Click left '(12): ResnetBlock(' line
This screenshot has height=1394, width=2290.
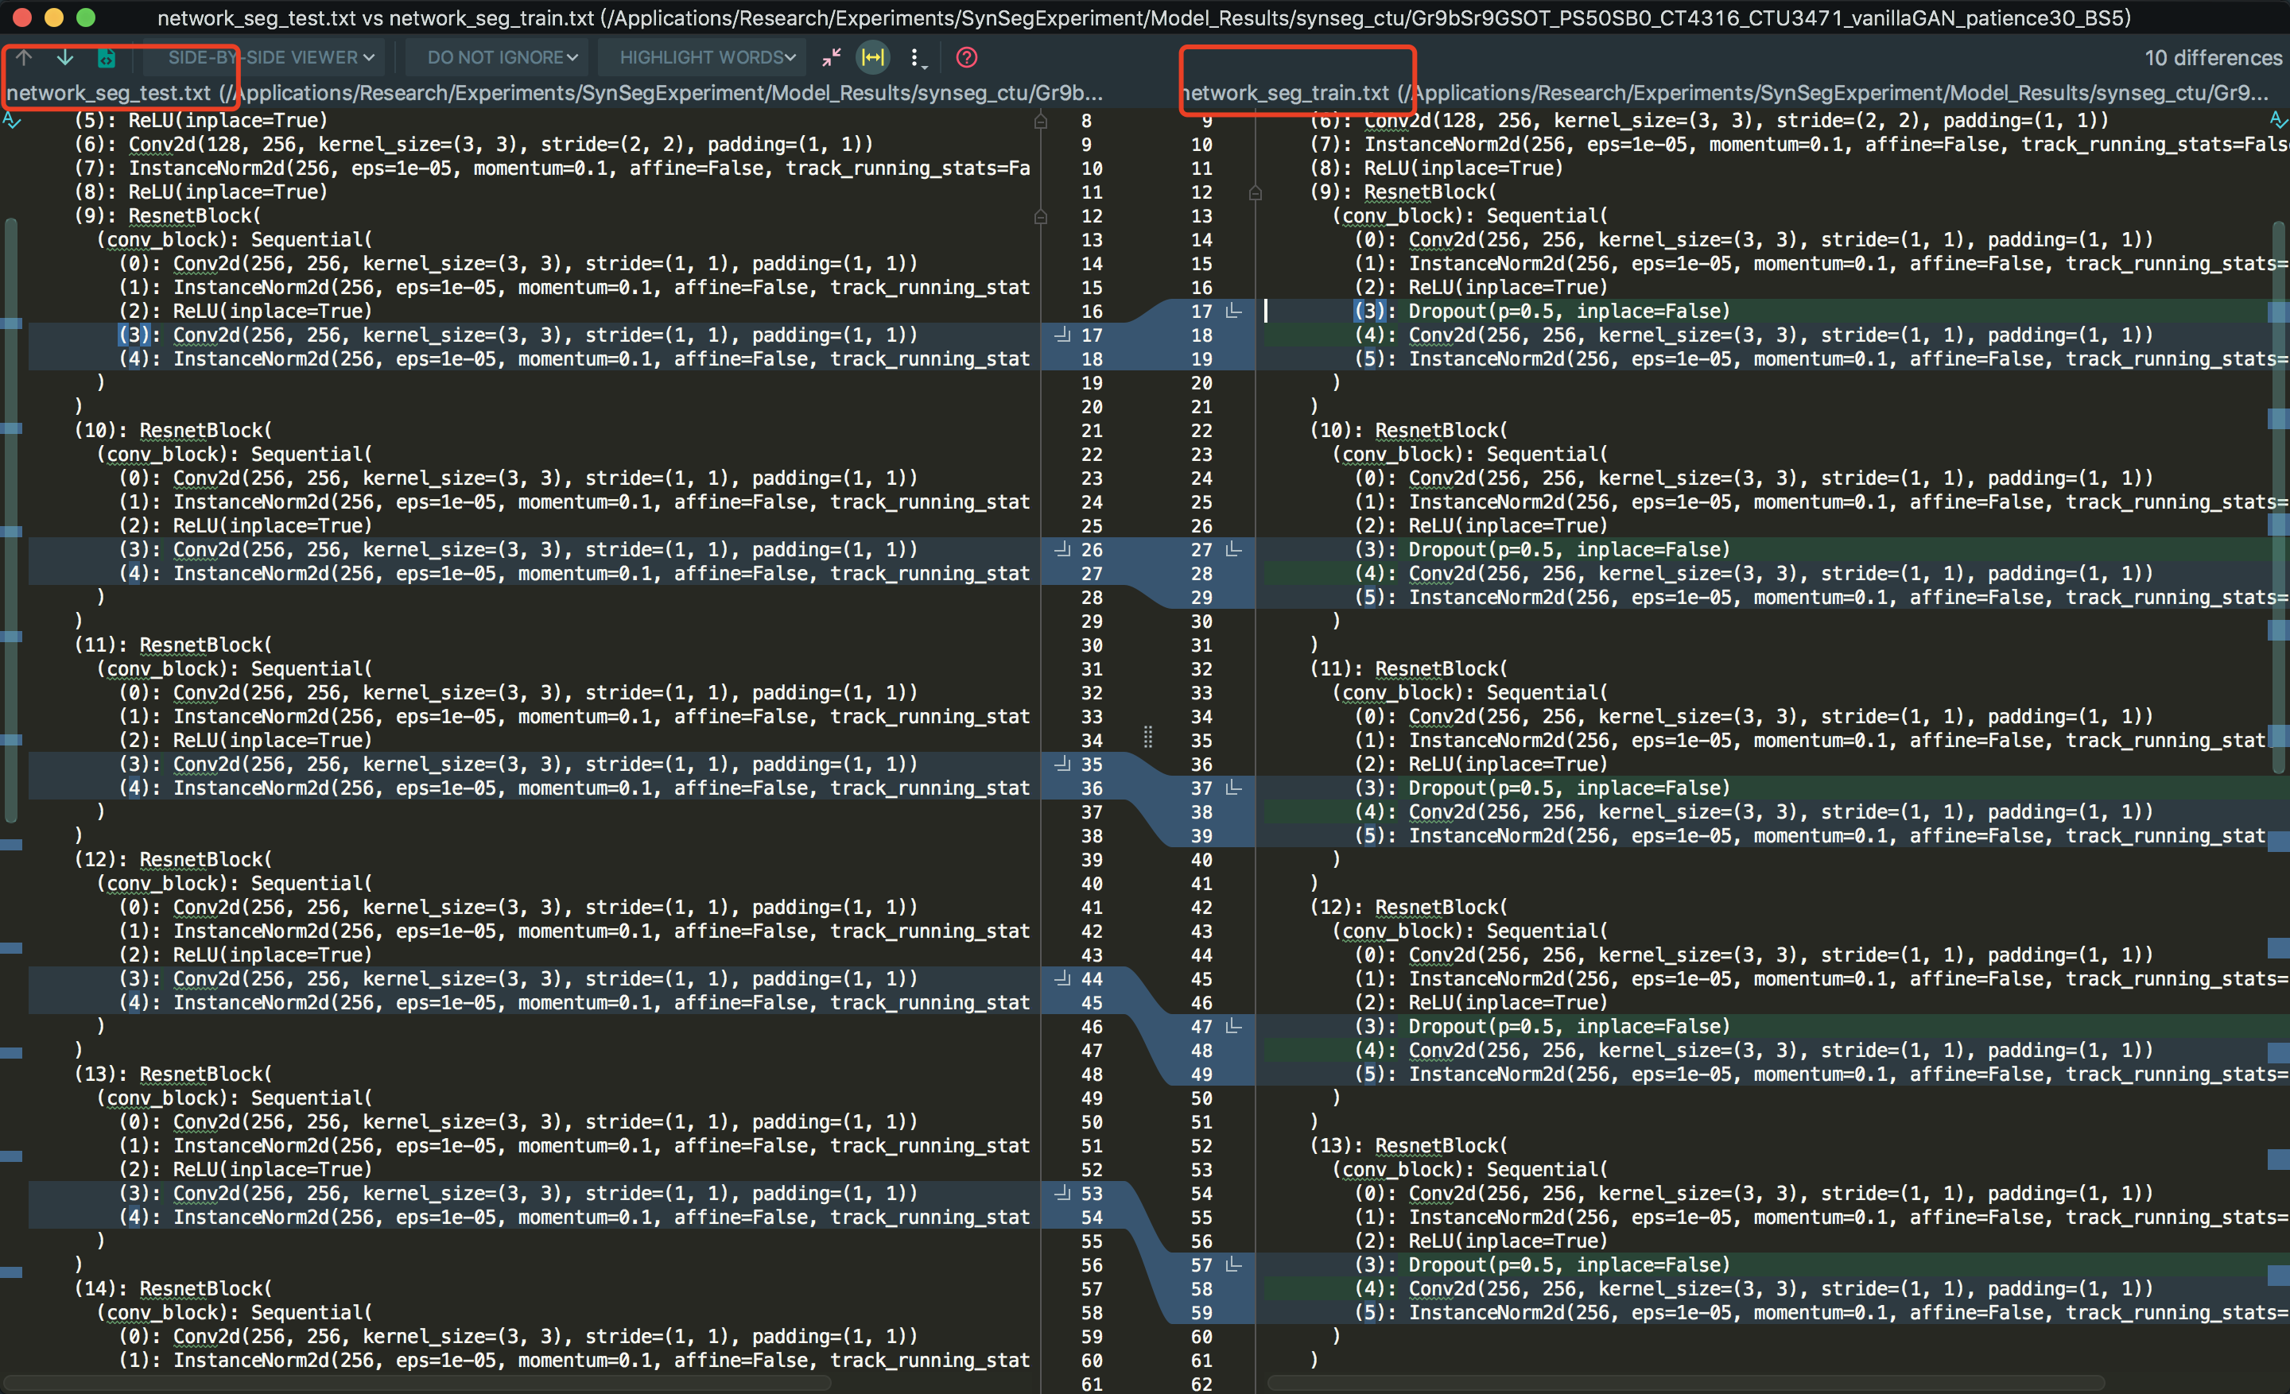tap(173, 859)
